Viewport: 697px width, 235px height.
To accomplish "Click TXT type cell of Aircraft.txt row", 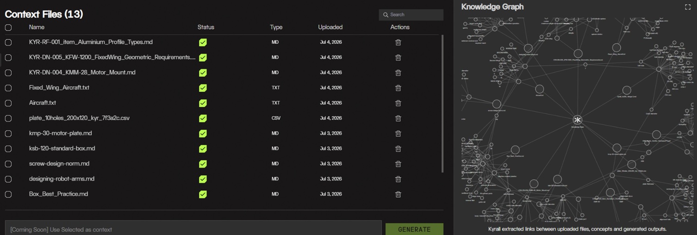I will click(x=276, y=103).
